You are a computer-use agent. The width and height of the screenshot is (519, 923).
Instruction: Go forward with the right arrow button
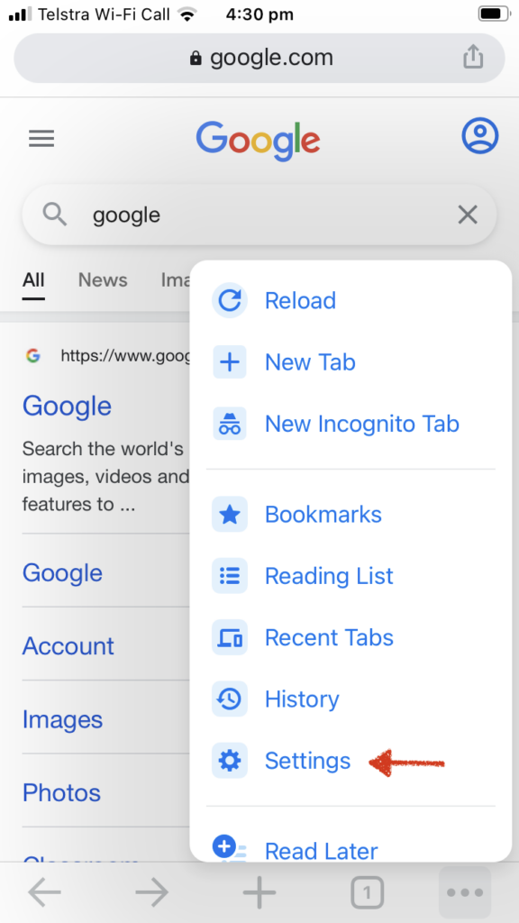[x=151, y=893]
